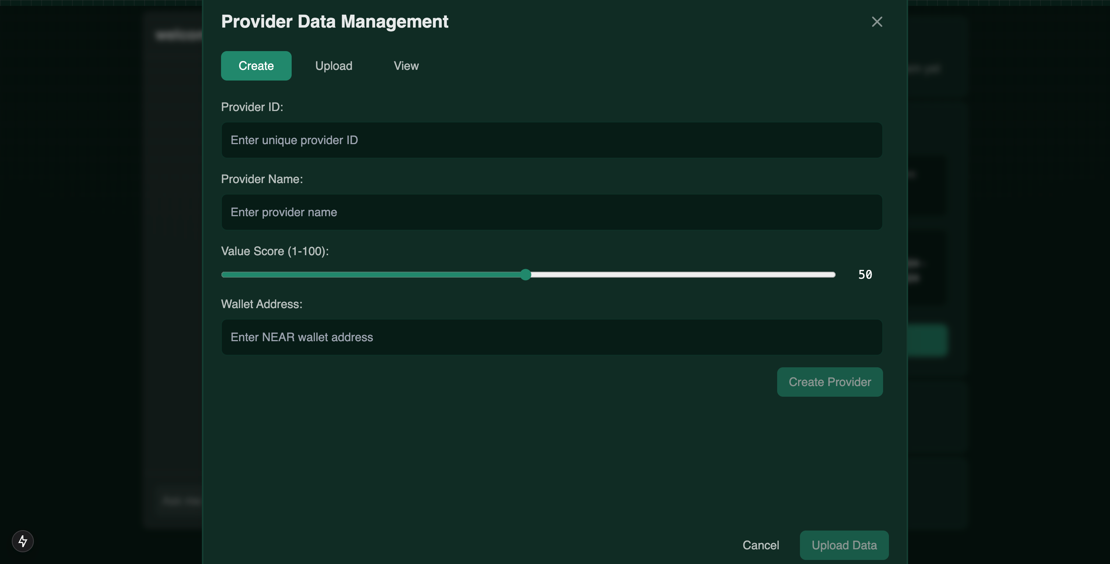Click the lightning bolt dev icon
Image resolution: width=1110 pixels, height=564 pixels.
(x=23, y=541)
